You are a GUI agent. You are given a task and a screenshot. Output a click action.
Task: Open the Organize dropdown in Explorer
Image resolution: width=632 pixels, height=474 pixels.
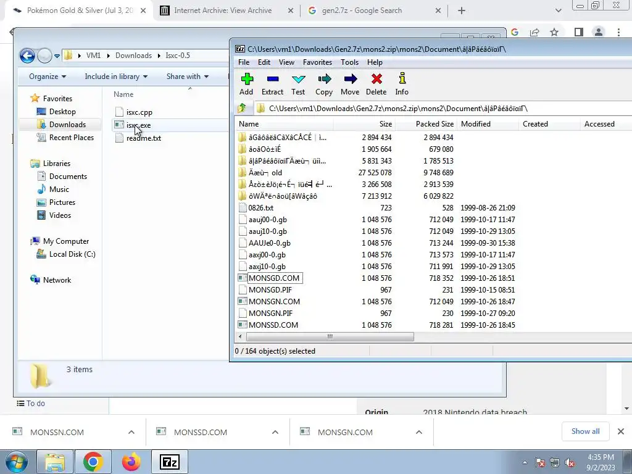(x=48, y=77)
